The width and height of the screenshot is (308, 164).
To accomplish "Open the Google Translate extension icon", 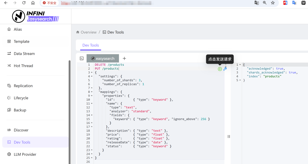I will [294, 3].
